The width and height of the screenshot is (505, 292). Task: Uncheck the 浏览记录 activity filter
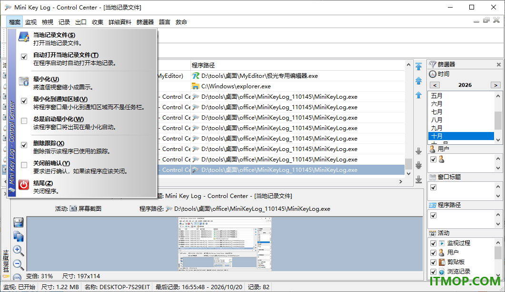coord(434,272)
